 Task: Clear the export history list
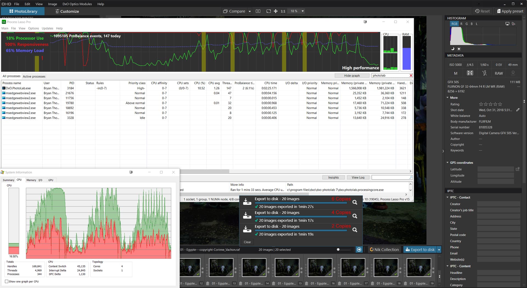(247, 242)
